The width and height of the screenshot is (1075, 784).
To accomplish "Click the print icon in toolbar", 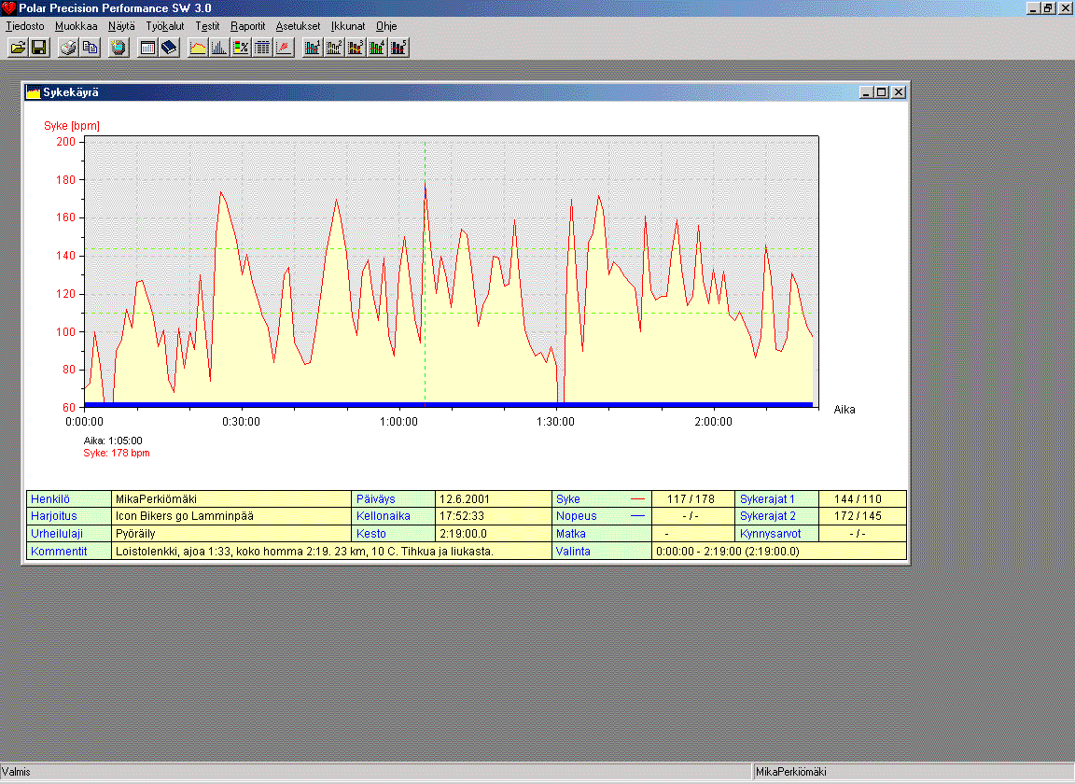I will click(68, 48).
